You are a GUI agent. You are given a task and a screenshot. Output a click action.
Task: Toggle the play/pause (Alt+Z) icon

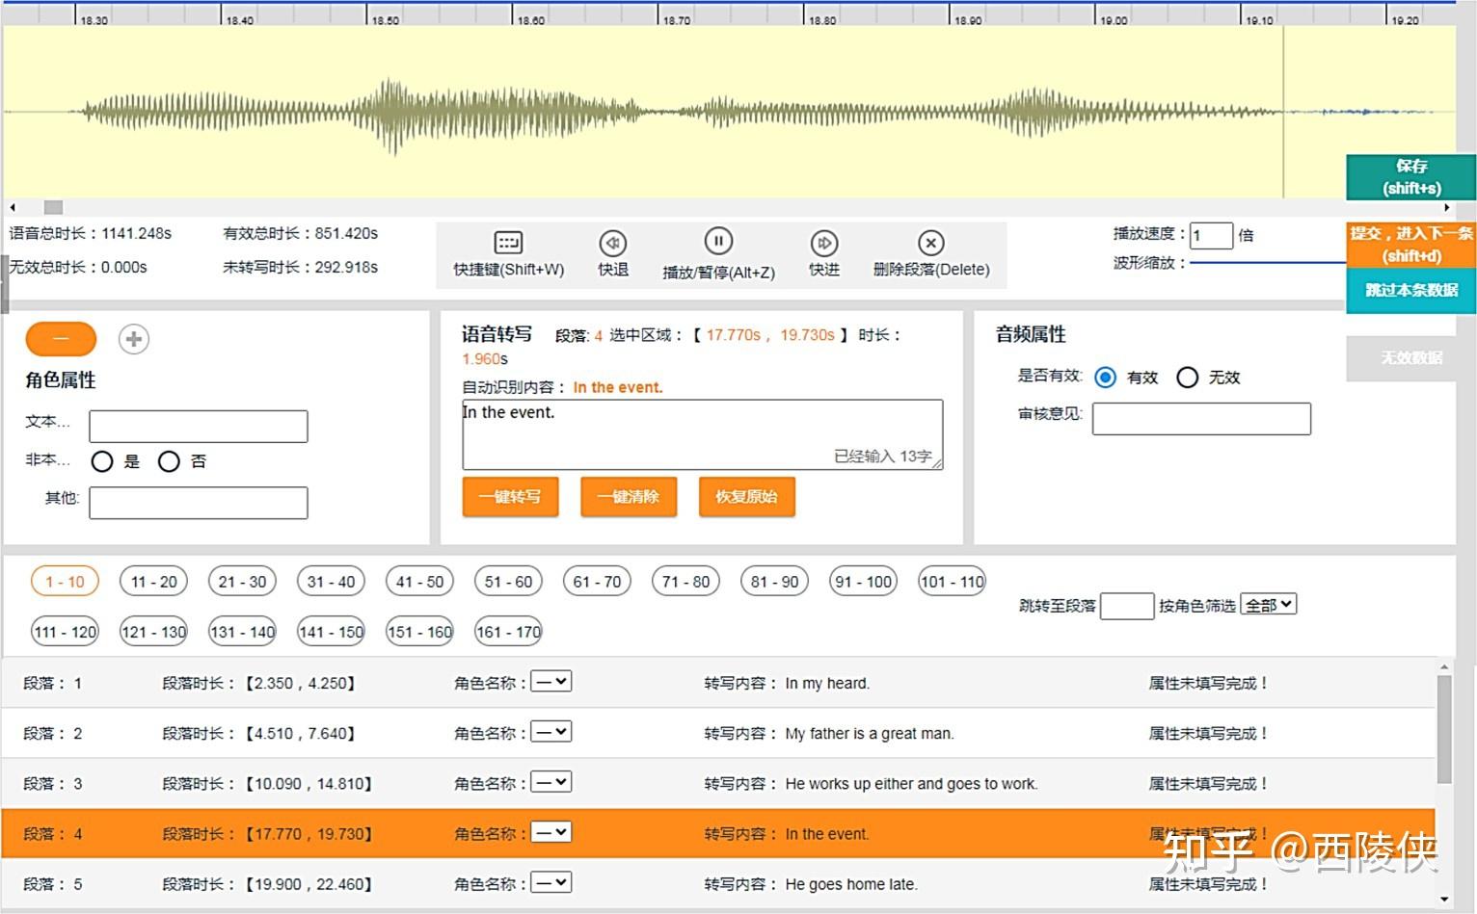[x=718, y=241]
